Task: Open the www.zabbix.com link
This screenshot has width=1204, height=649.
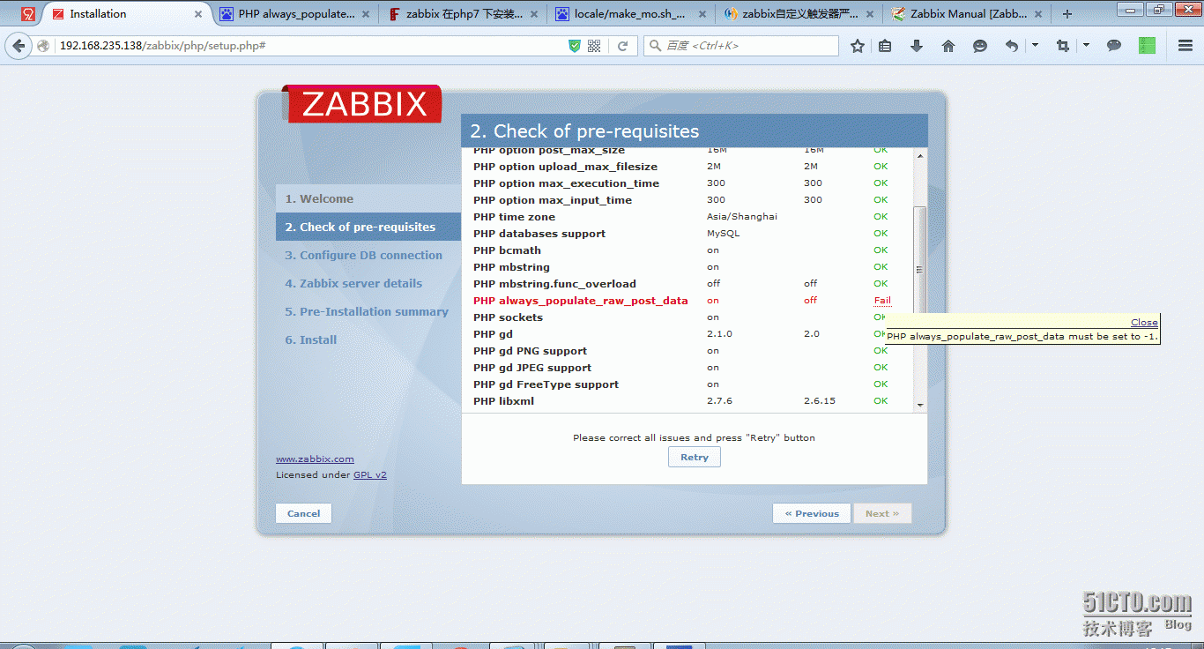Action: pos(315,459)
